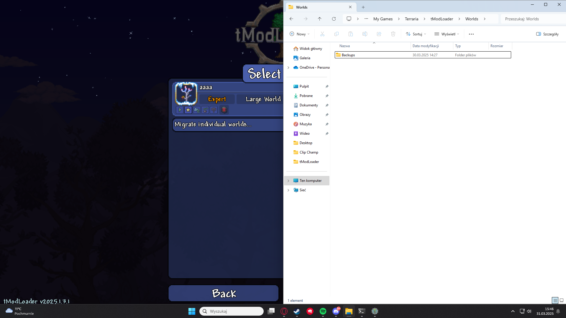Toggle cloud save for the aaaa world

coord(197,110)
